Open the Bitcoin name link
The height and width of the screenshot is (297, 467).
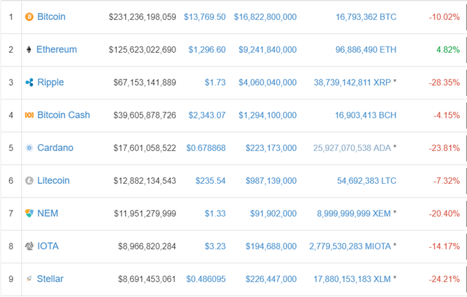pyautogui.click(x=52, y=16)
